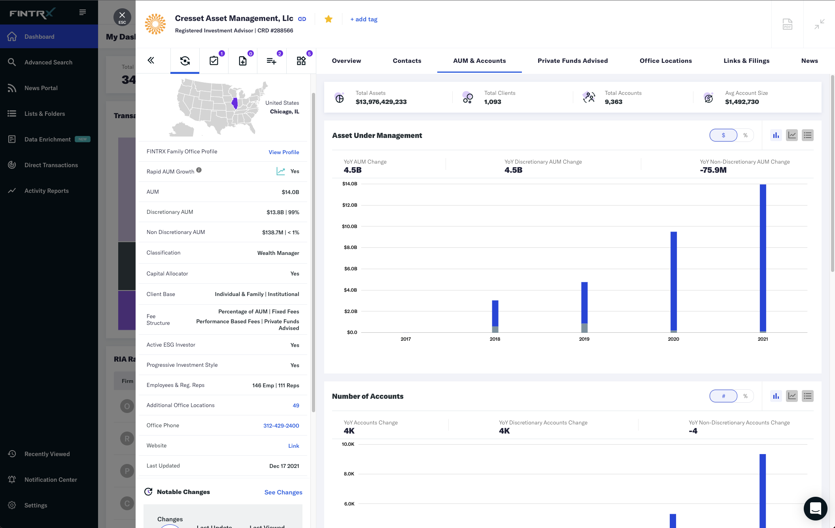Viewport: 835px width, 528px height.
Task: Open Notification Center in sidebar
Action: coord(49,479)
